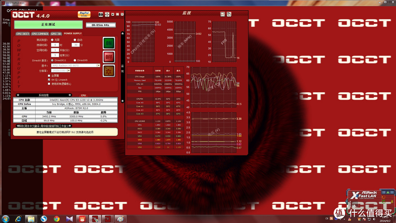
Task: Click the FPS graph
Action: click(224, 42)
